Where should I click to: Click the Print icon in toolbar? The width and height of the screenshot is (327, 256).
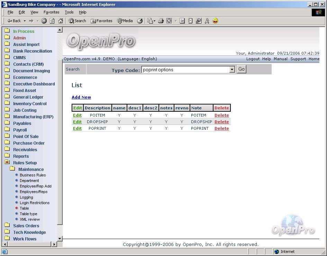pos(161,21)
